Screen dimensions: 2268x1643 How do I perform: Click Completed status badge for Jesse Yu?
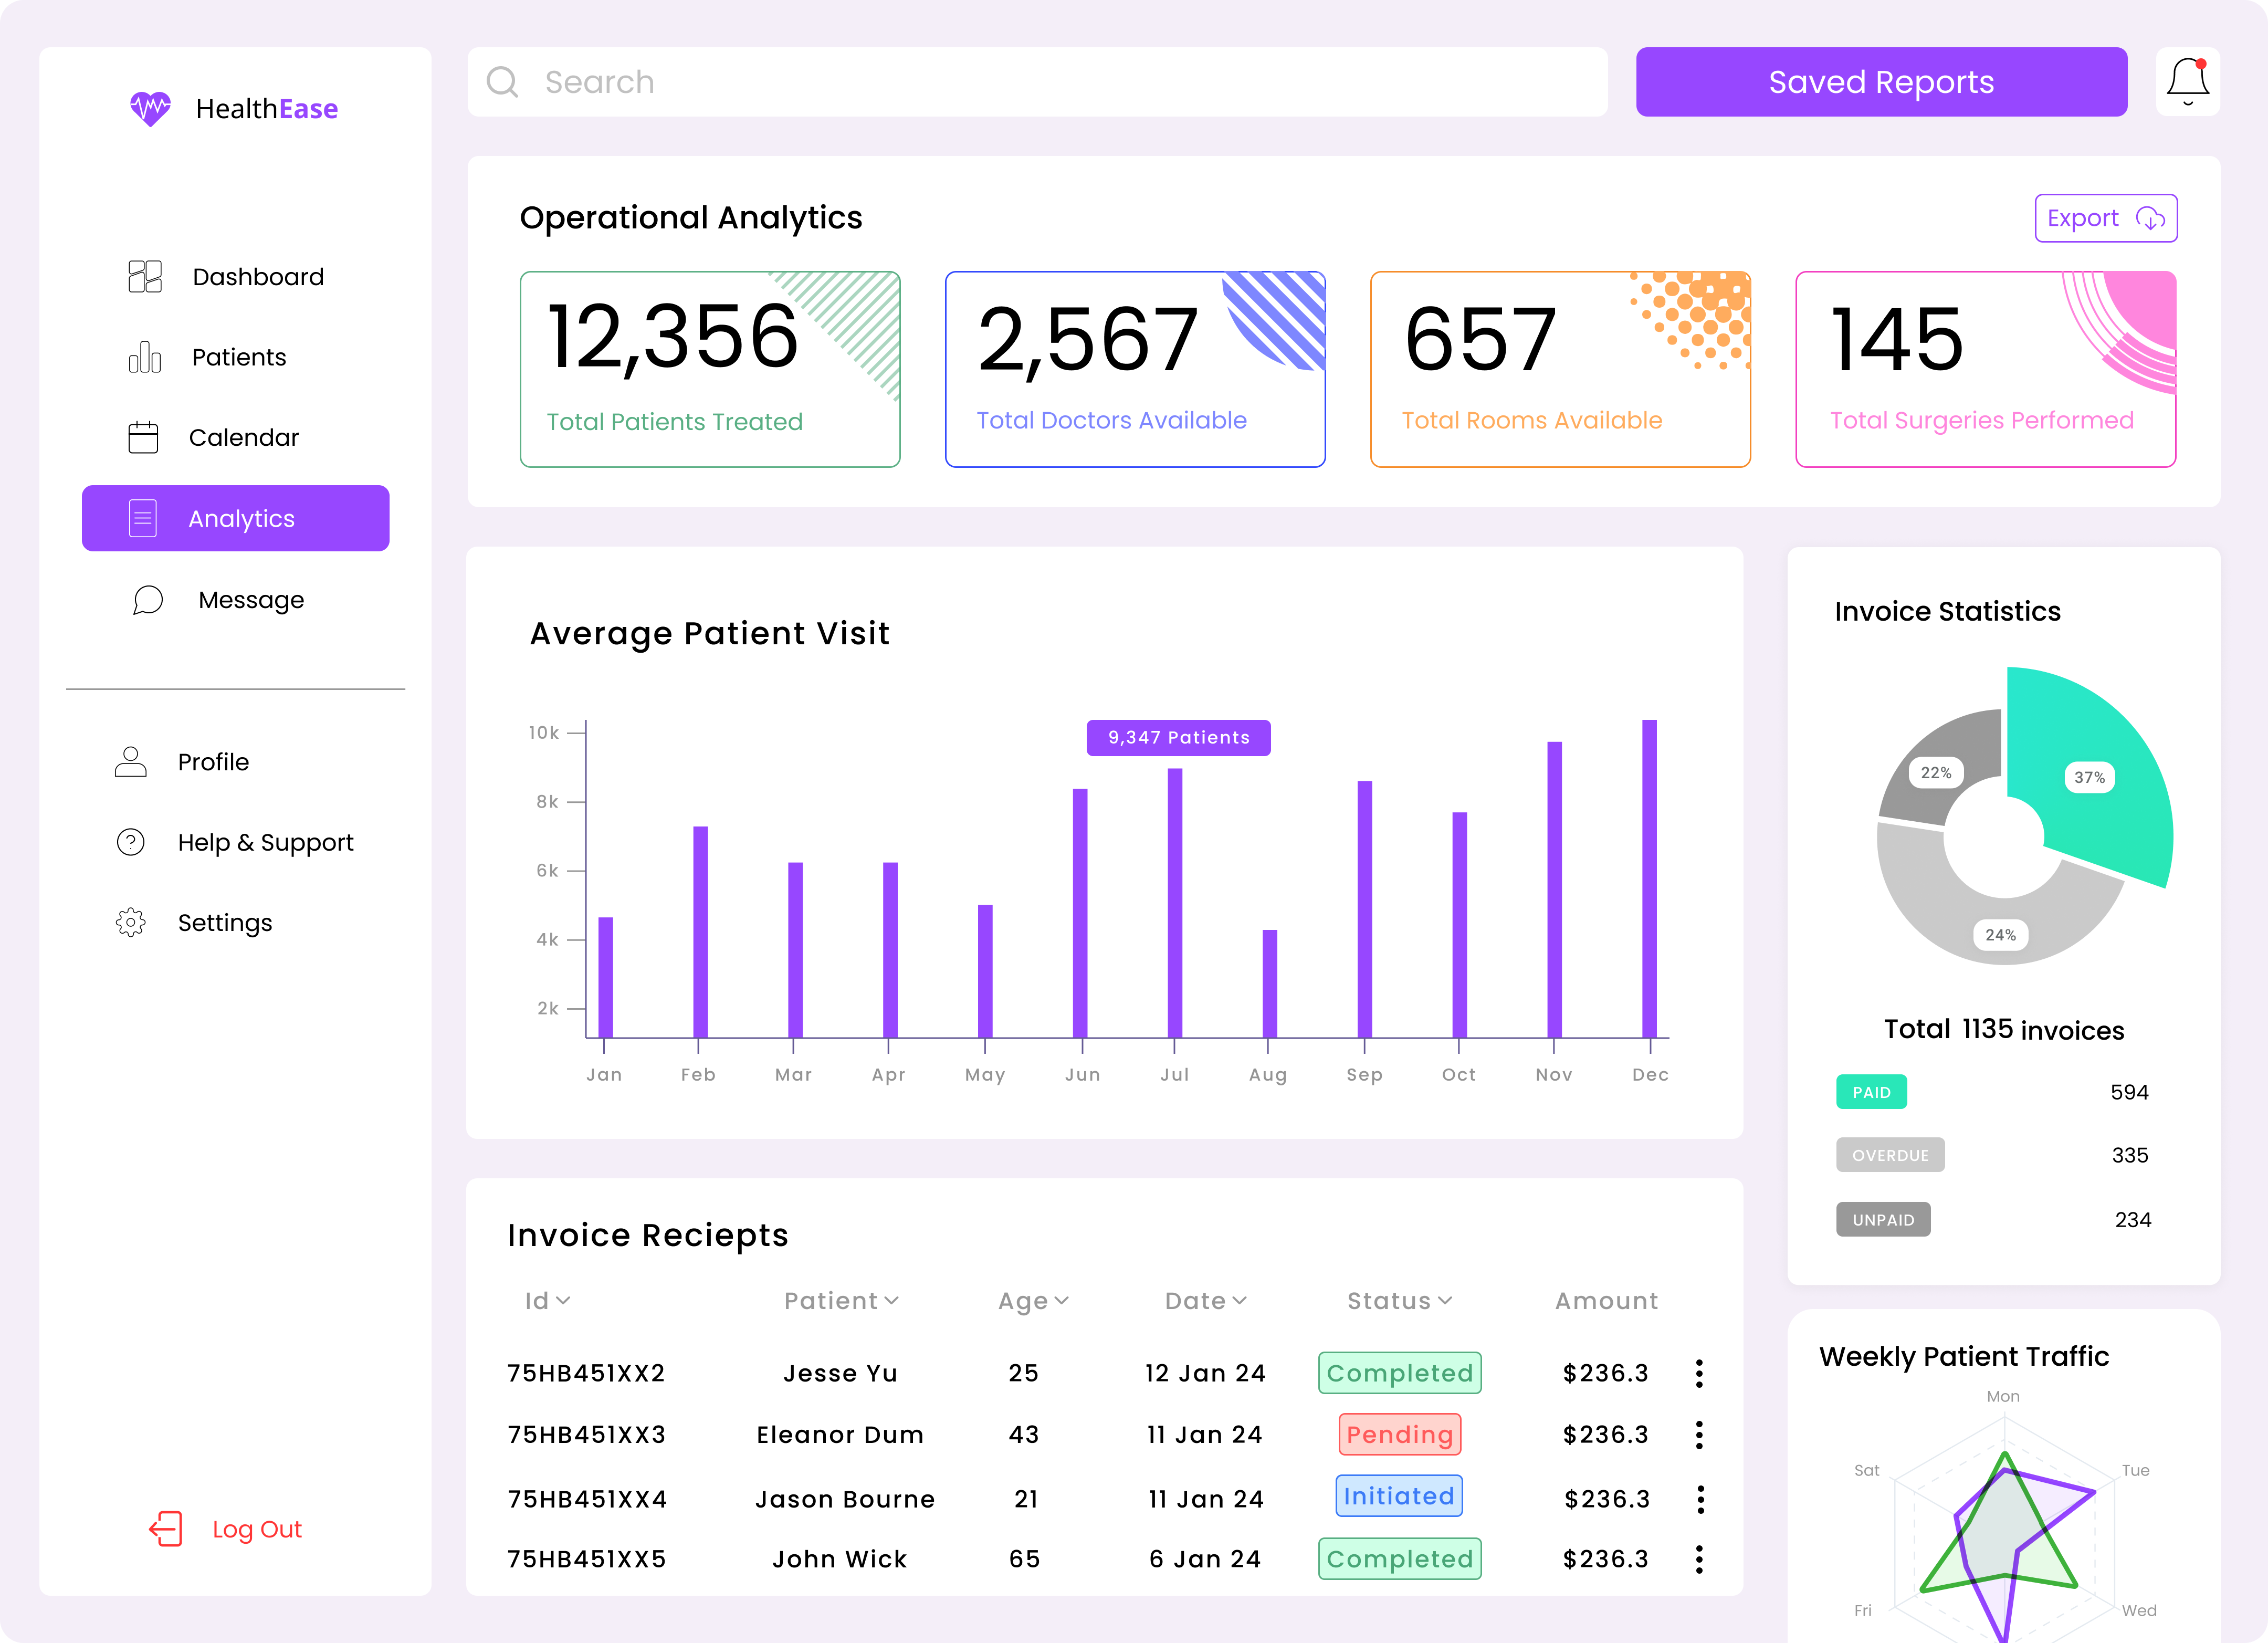[x=1399, y=1373]
